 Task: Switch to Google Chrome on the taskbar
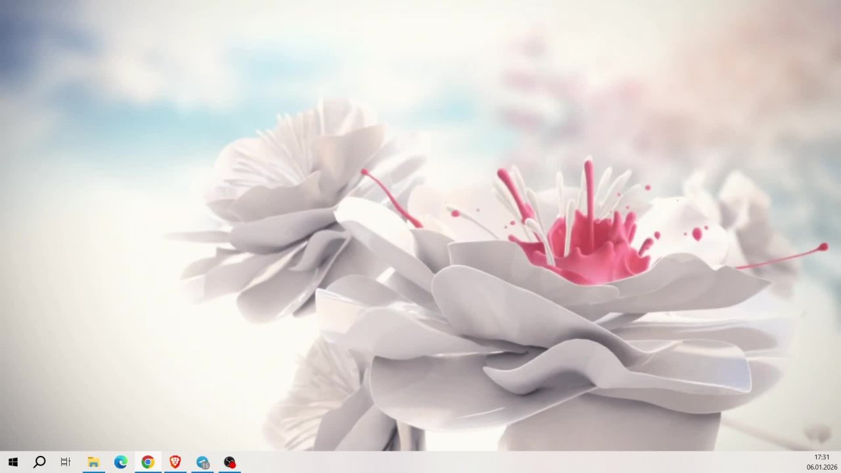[x=148, y=462]
